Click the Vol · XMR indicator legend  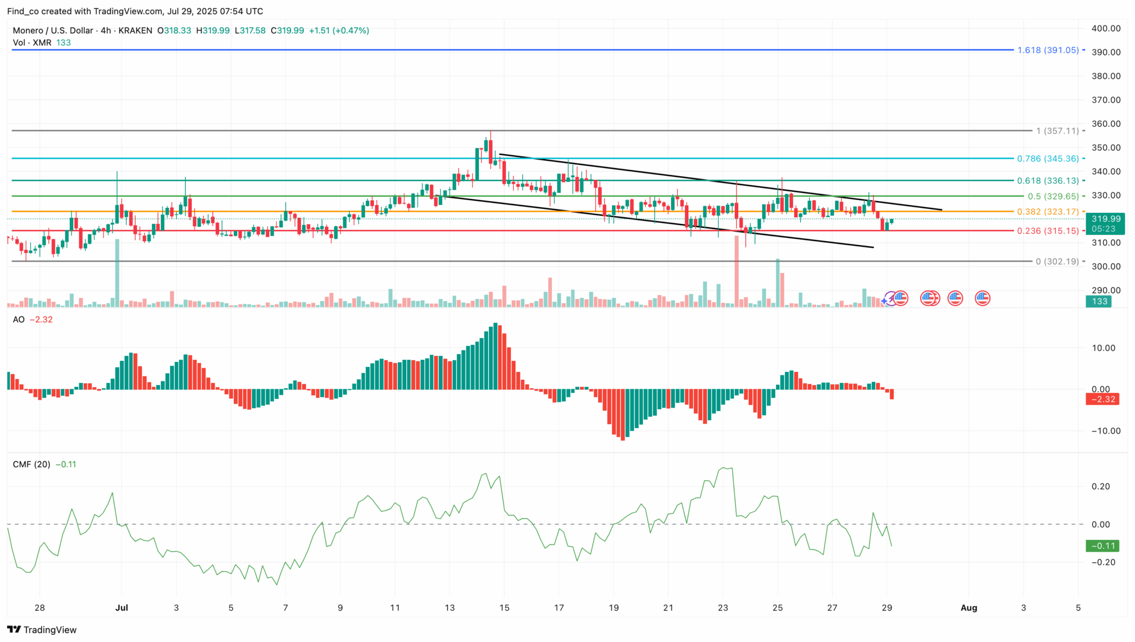click(32, 43)
